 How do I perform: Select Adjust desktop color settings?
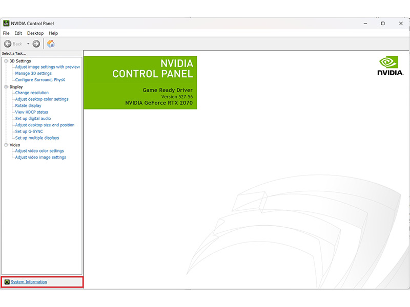click(42, 99)
